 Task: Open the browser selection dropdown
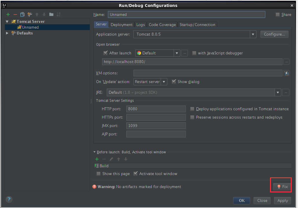pyautogui.click(x=177, y=53)
